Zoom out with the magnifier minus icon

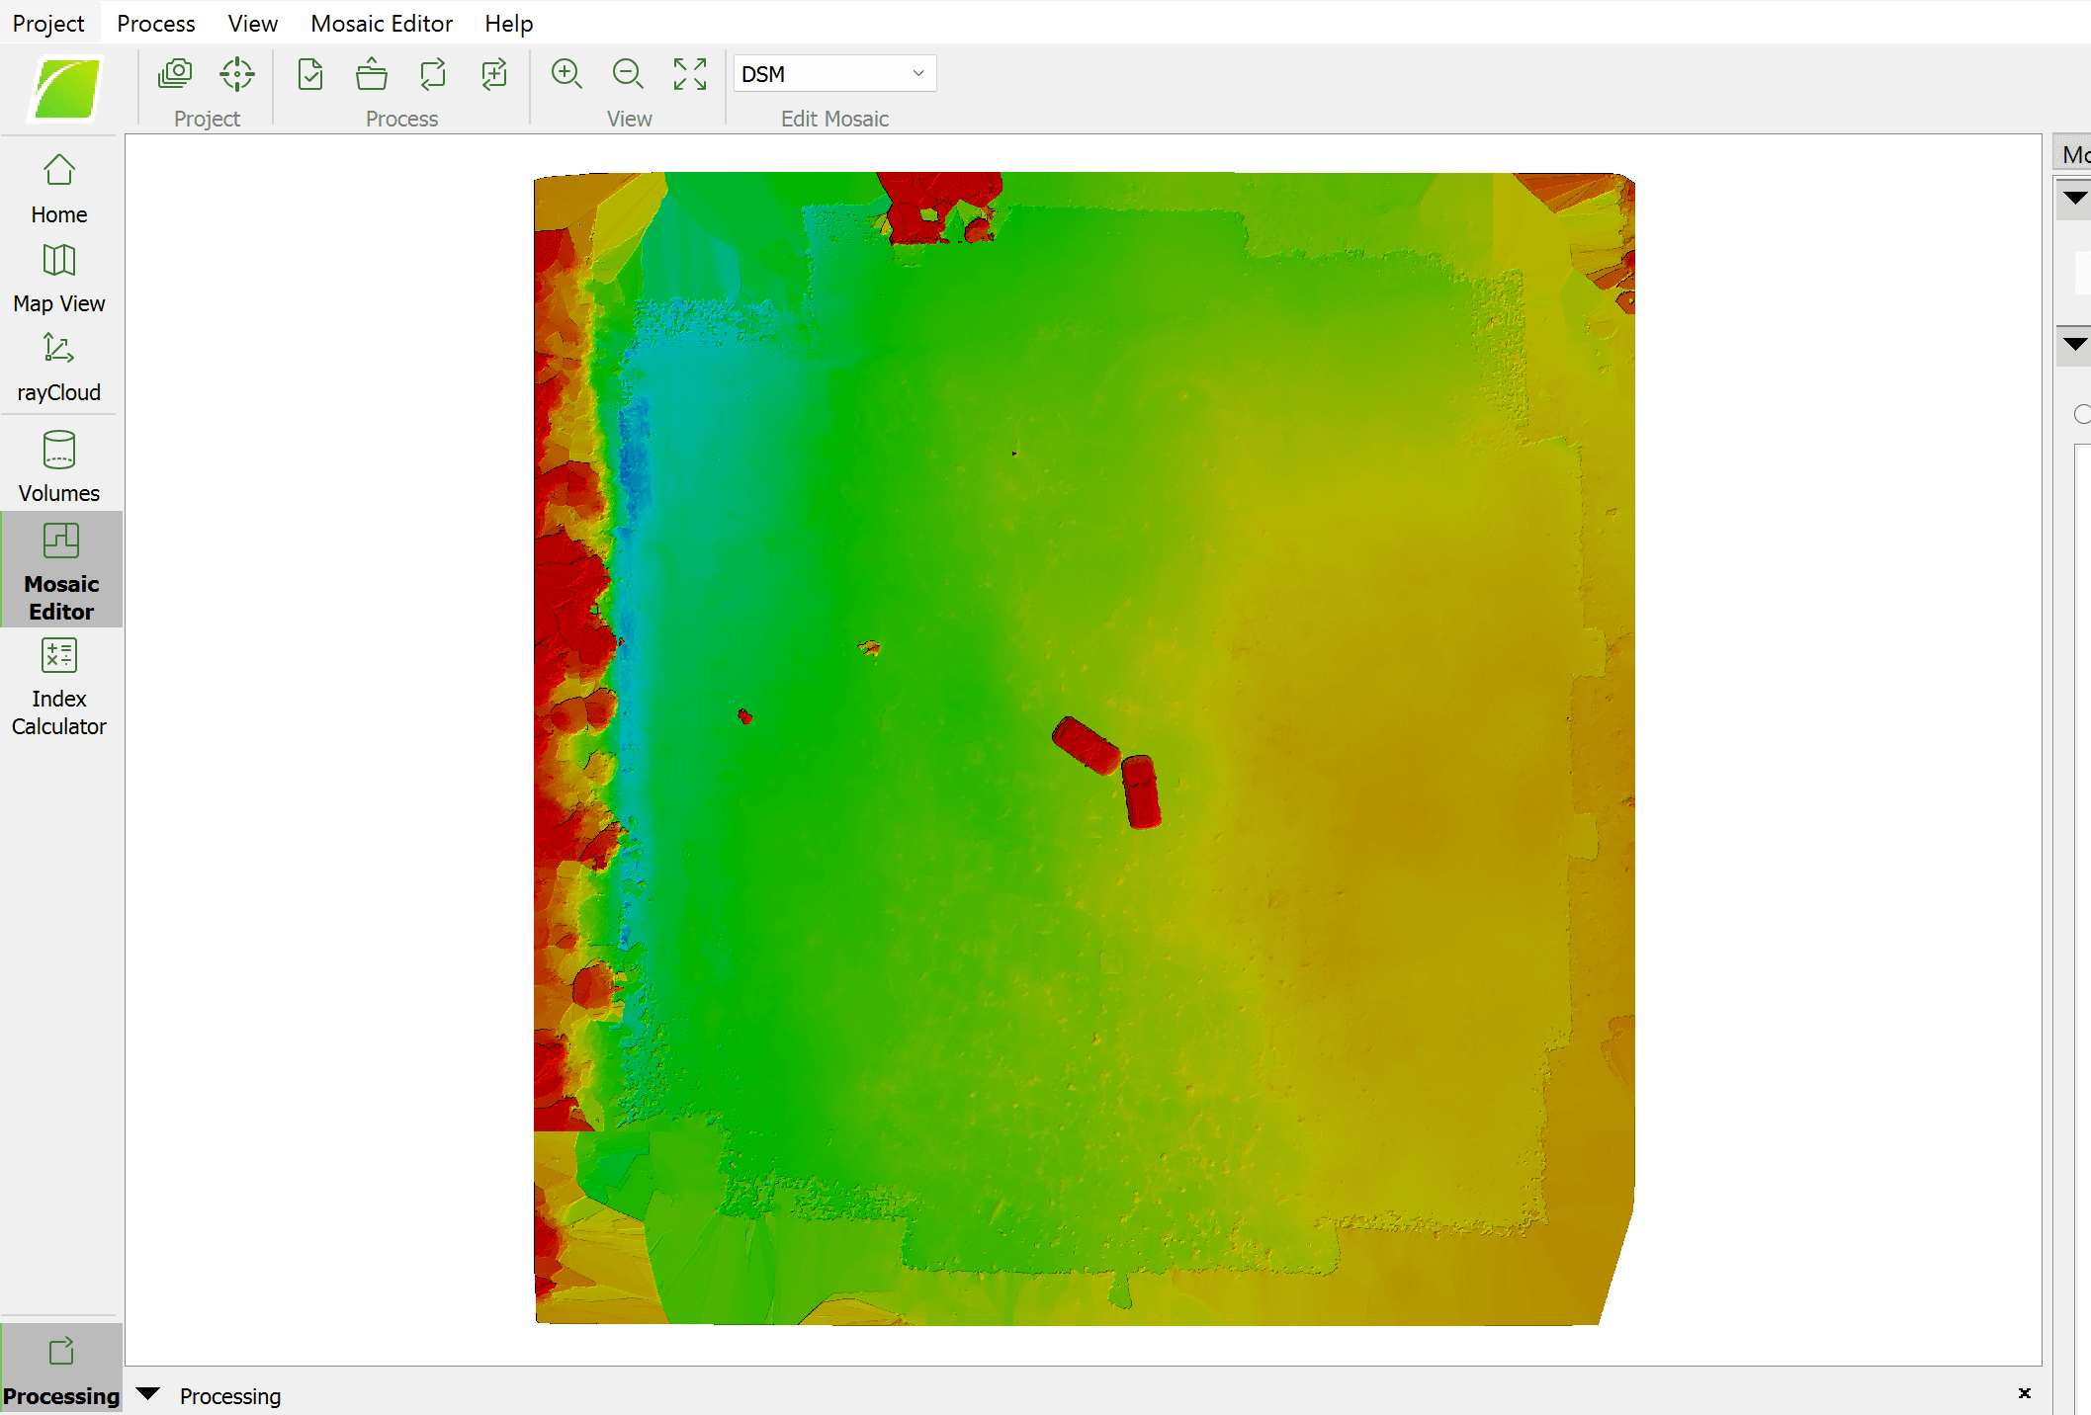(628, 74)
